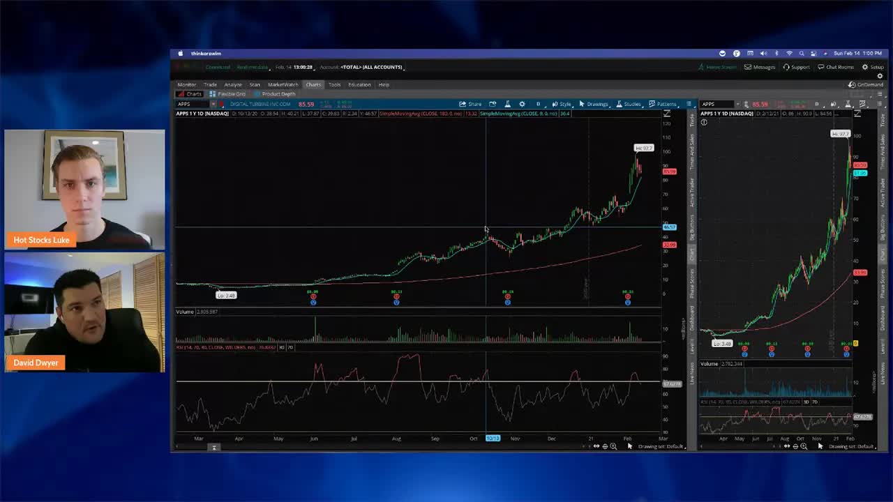Click the icon right of Share on left chart
Screen dimensions: 893x502
(x=493, y=104)
